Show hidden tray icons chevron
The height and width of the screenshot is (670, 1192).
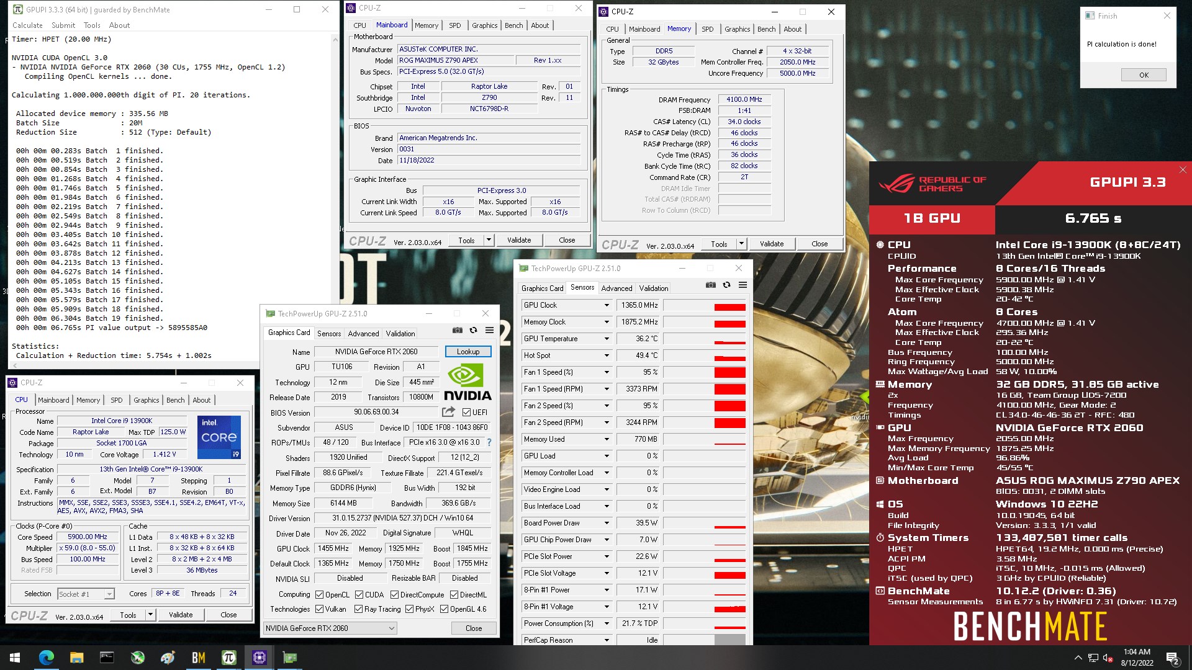point(1078,658)
